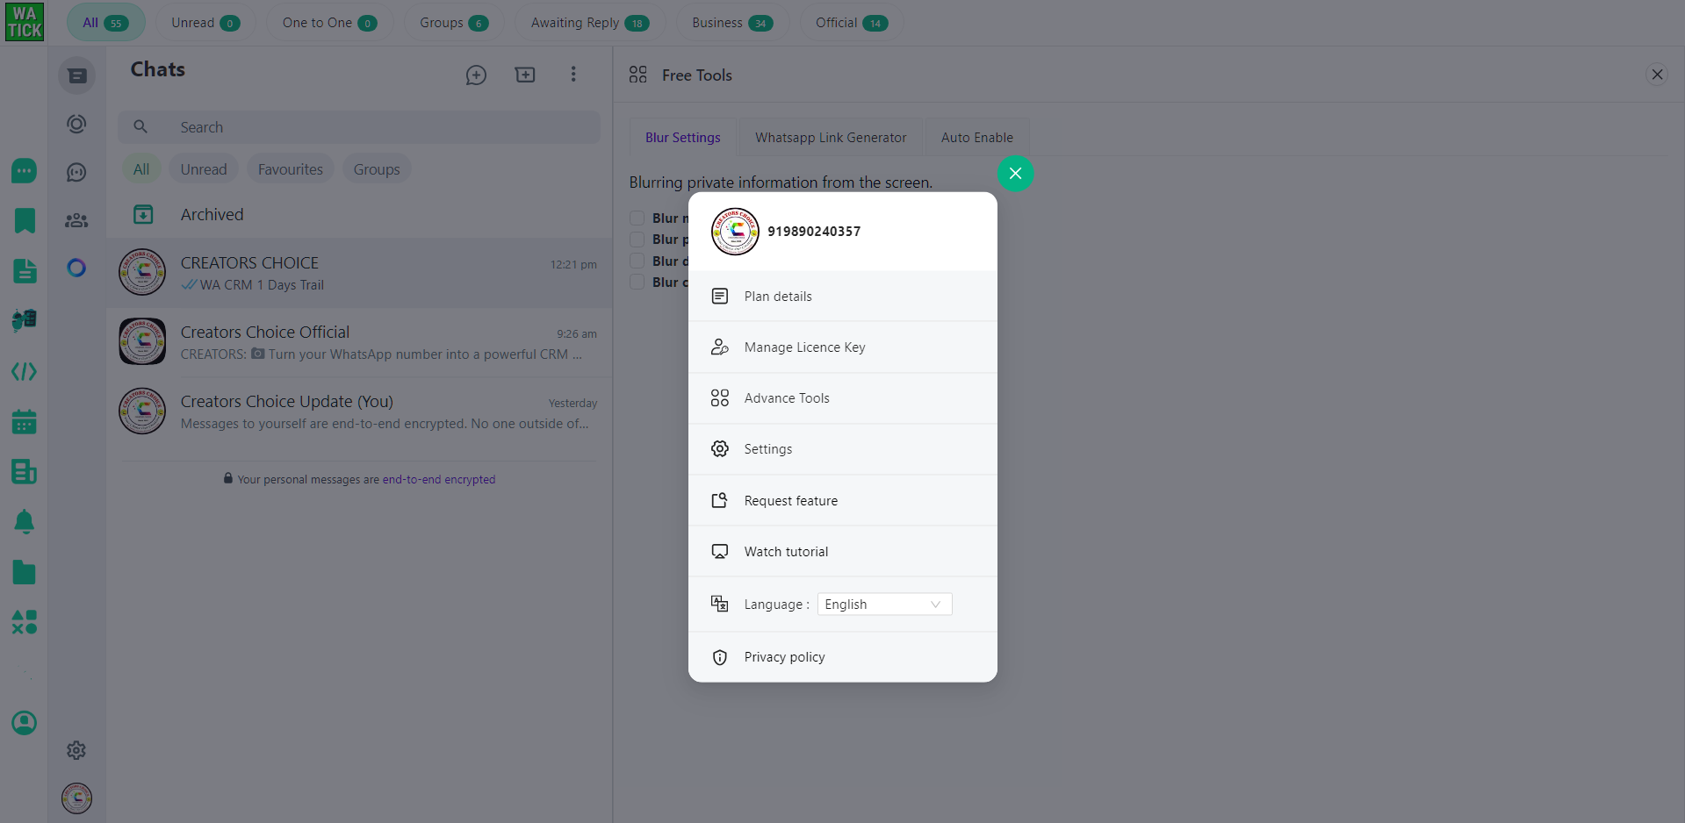Open the Archived chats row
This screenshot has height=823, width=1685.
[x=359, y=215]
